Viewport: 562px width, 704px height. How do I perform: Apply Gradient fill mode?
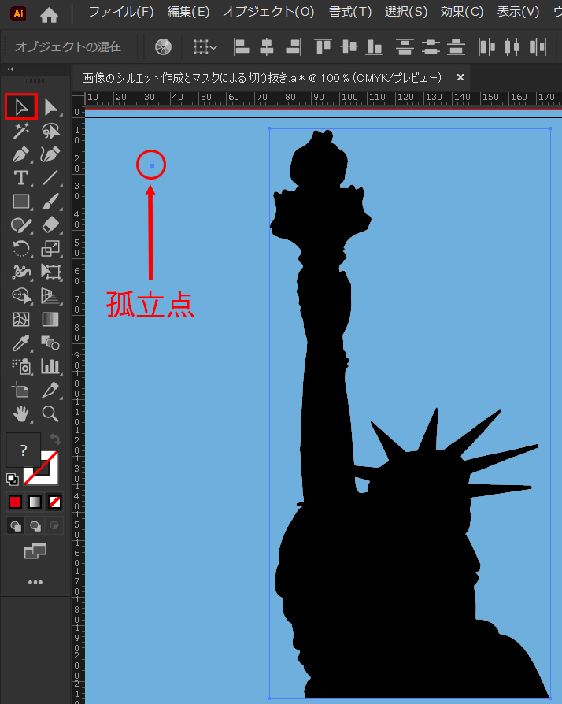pos(35,502)
